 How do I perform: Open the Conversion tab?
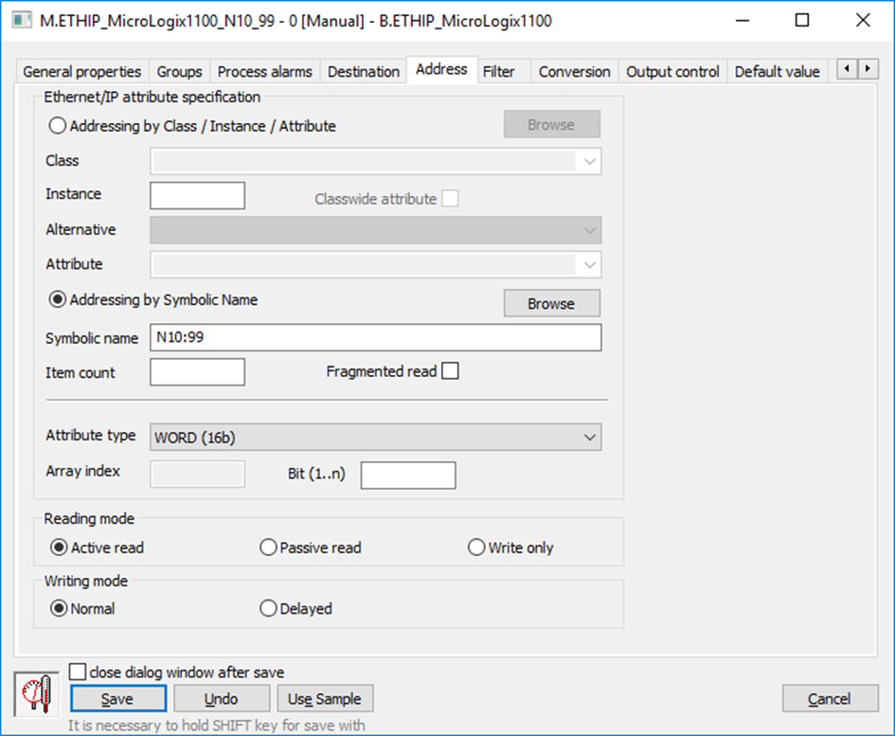click(575, 72)
